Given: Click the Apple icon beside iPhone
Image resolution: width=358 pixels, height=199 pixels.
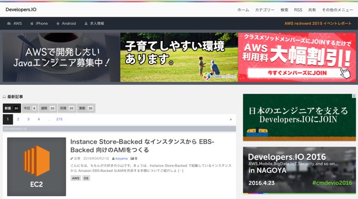Looking at the screenshot, I should point(32,24).
